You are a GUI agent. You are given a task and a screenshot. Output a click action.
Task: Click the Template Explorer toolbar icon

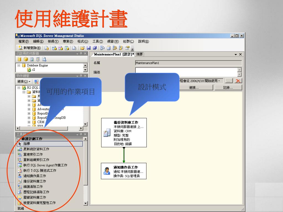click(x=121, y=48)
